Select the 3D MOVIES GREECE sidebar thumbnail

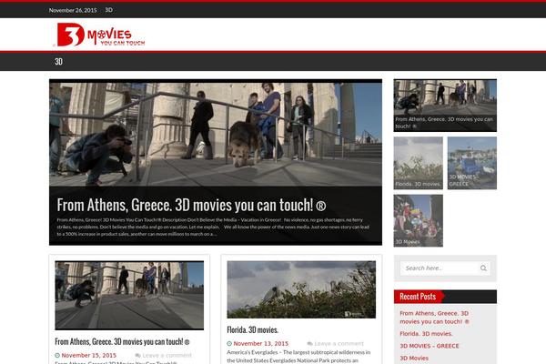(x=471, y=163)
